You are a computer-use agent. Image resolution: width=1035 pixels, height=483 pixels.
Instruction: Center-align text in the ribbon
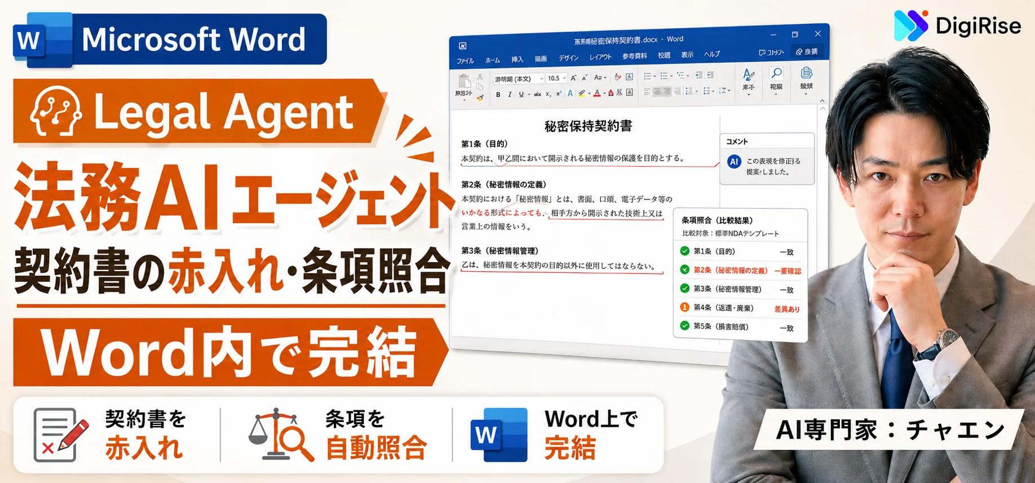[x=657, y=91]
